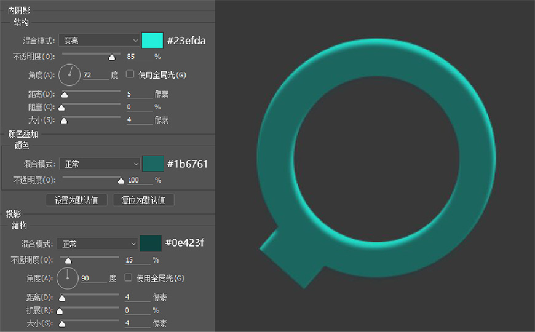Viewport: 535px width, 332px height.
Task: Click the Inner Shadow angle dial
Action: (69, 75)
